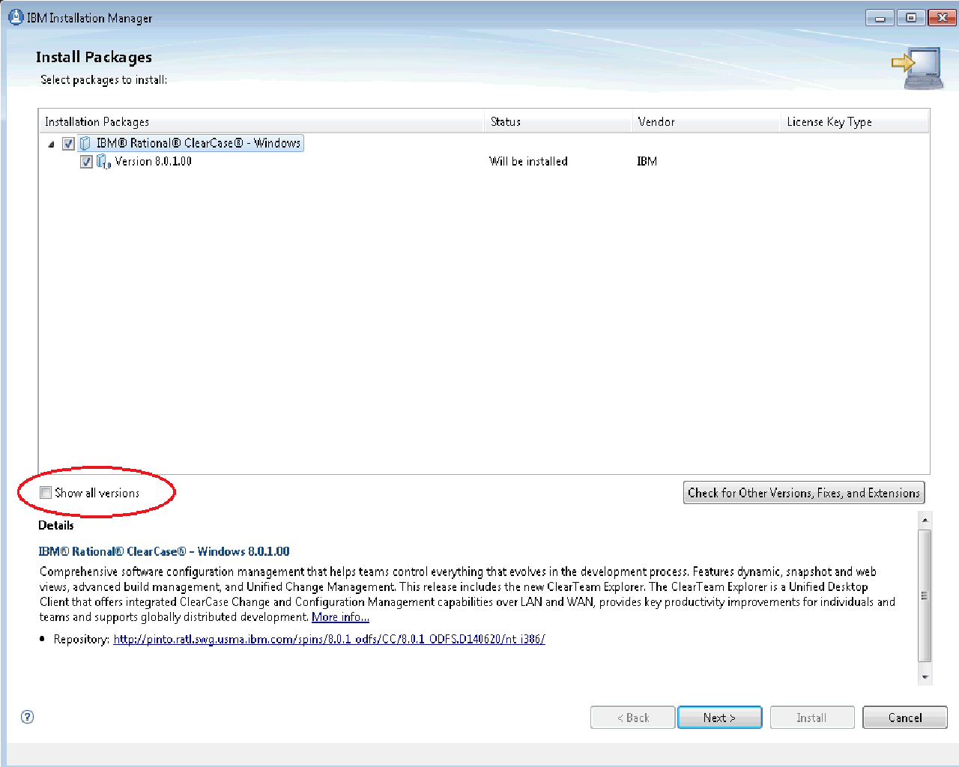Click the Vendor column header
The width and height of the screenshot is (959, 767).
pyautogui.click(x=706, y=121)
